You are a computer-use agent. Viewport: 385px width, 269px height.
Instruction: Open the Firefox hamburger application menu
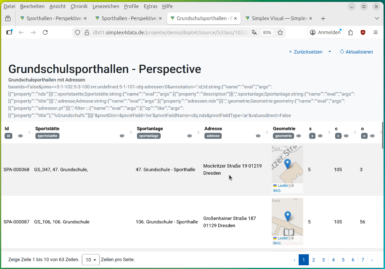point(376,33)
